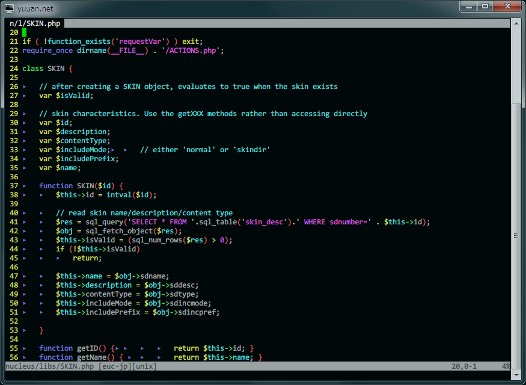Click 'return $this->name;' on line 56
526x385 pixels.
point(213,358)
